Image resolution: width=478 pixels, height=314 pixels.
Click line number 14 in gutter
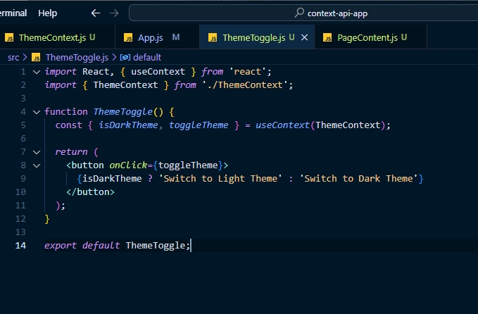20,246
